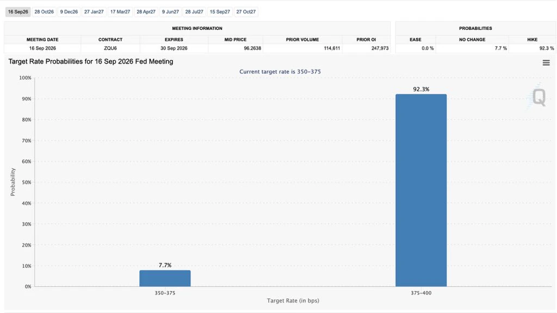Screen dimensions: 557x313
Task: Click the chart title for 16 Sep 2026 Fed Meeting
Action: [x=91, y=61]
